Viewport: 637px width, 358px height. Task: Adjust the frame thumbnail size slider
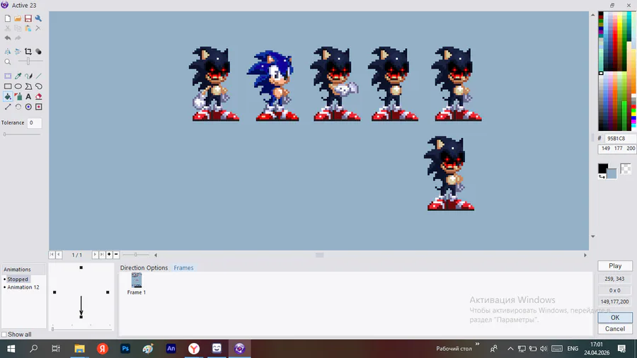point(136,255)
